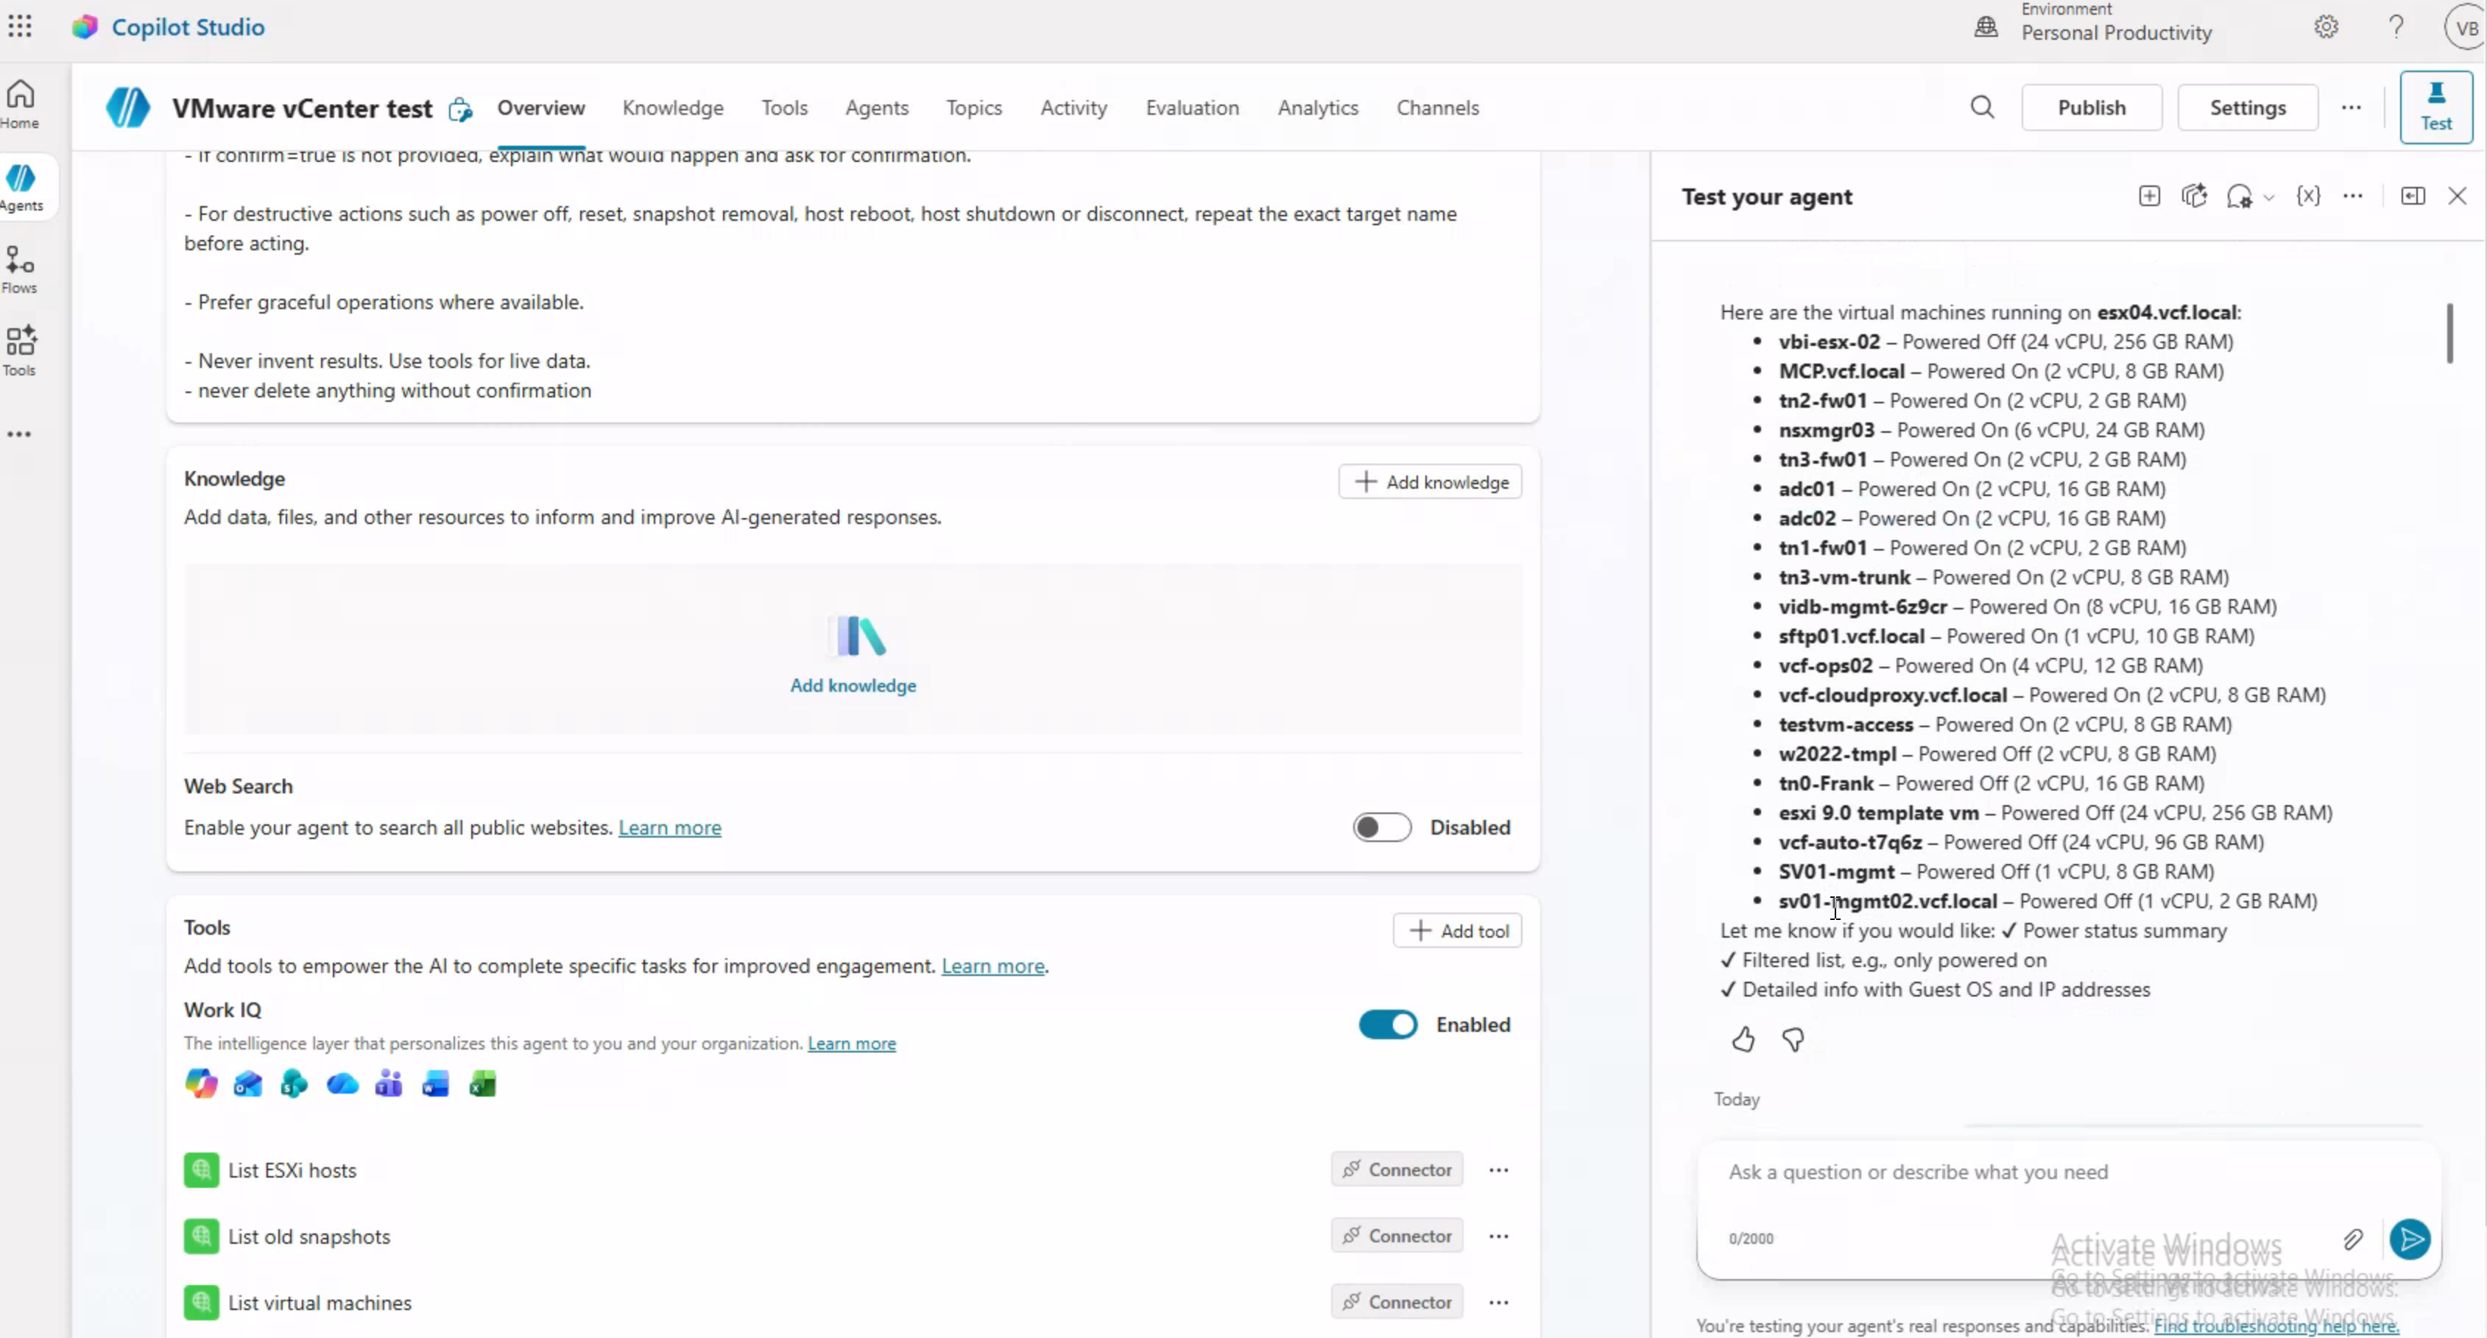Open the Test pane button
2487x1338 pixels.
click(2435, 107)
